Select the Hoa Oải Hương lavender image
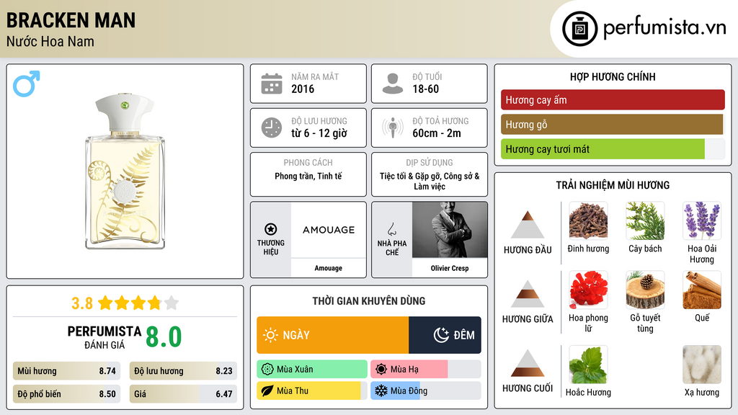Image resolution: width=738 pixels, height=415 pixels. click(x=702, y=220)
